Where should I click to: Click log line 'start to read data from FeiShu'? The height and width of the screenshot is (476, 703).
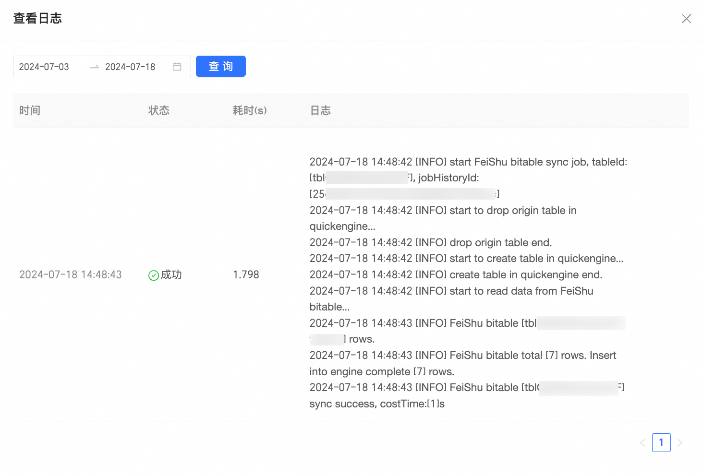(451, 291)
